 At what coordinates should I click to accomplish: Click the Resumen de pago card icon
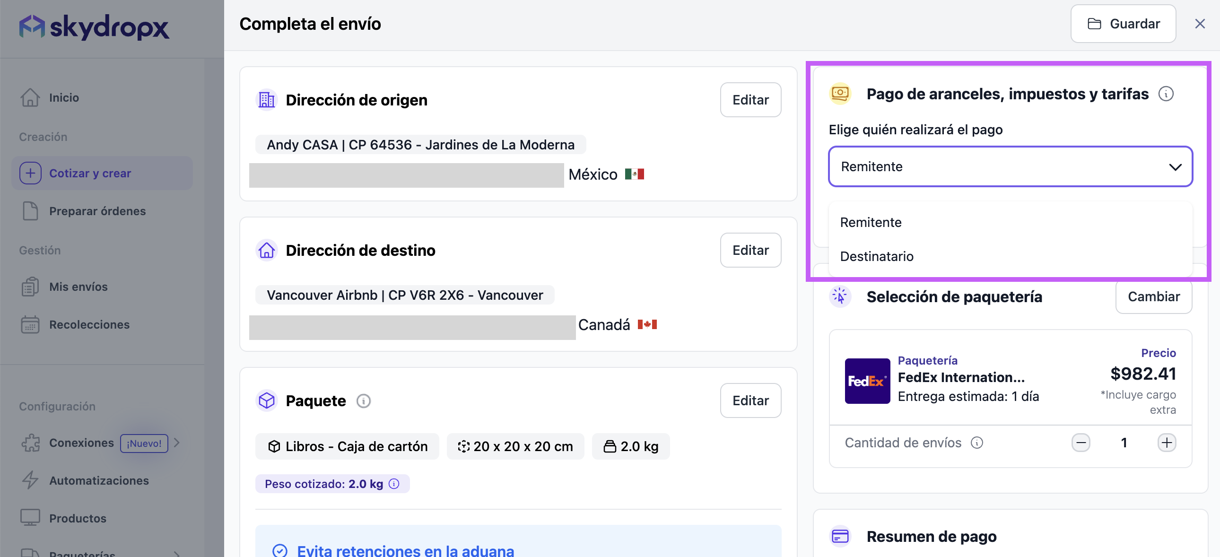point(840,536)
